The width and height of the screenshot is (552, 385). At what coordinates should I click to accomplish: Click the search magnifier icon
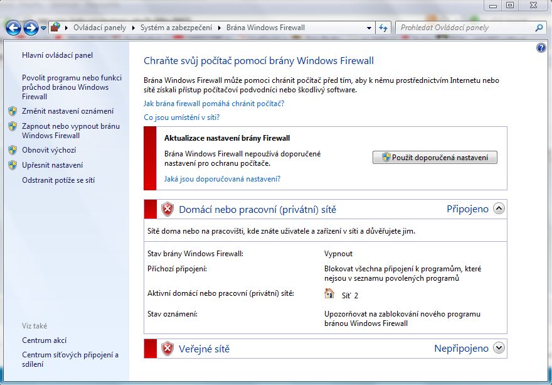coord(538,28)
